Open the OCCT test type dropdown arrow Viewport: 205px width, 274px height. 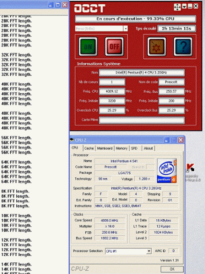pos(125,29)
